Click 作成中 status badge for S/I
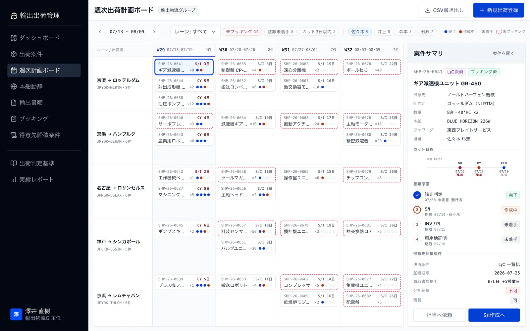530x331 pixels. click(x=510, y=210)
